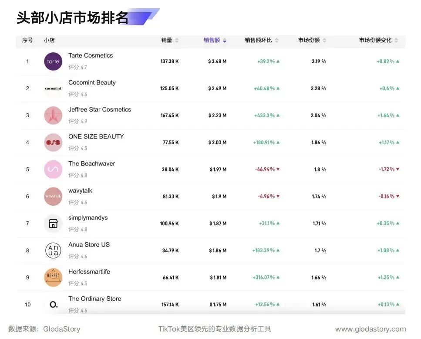The width and height of the screenshot is (421, 339).
Task: Click the Anua Store US logo
Action: tap(53, 251)
